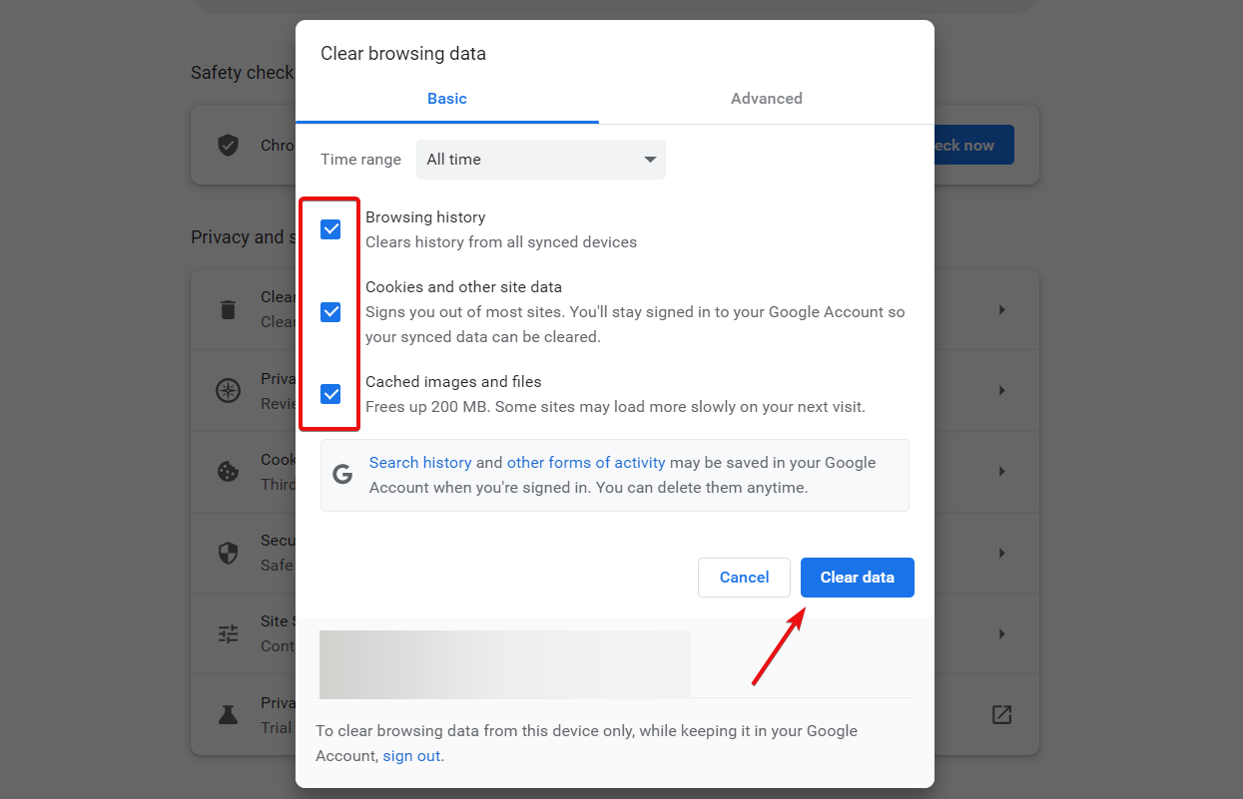Switch to the Advanced tab
The image size is (1243, 799).
[766, 98]
